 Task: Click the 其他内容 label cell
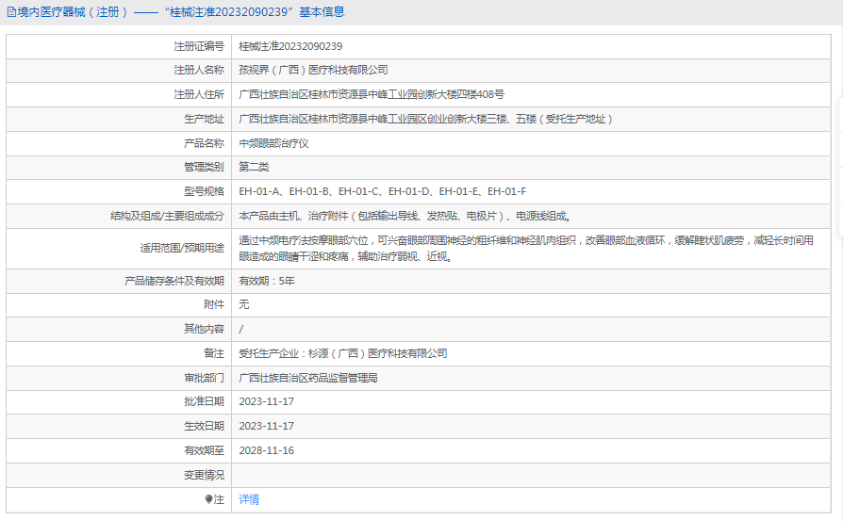point(119,329)
